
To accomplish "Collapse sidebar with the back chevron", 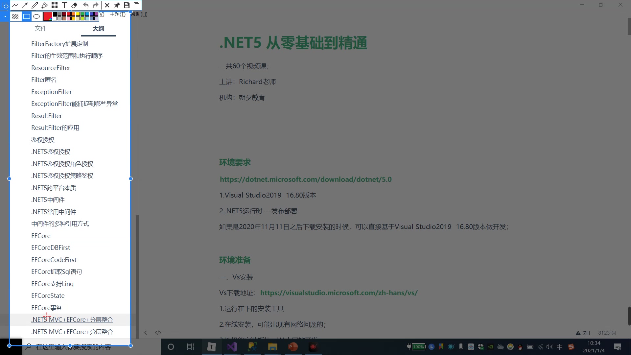I will coord(146,333).
